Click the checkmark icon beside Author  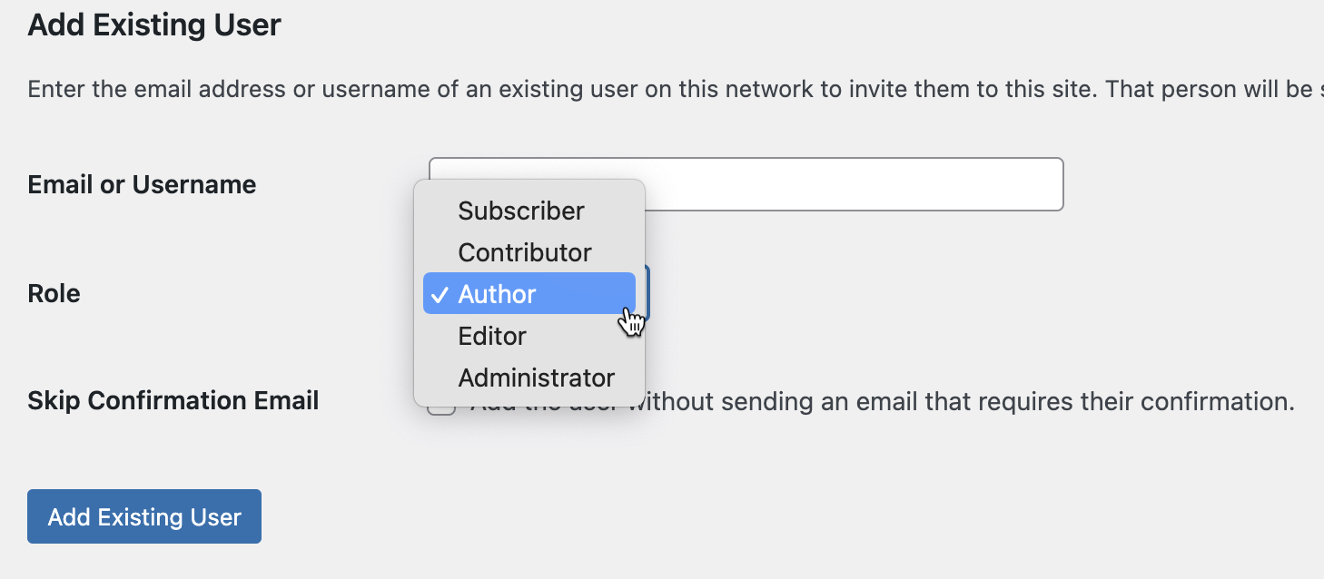440,294
